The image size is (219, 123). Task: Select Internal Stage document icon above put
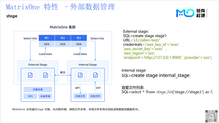pyautogui.click(x=96, y=75)
